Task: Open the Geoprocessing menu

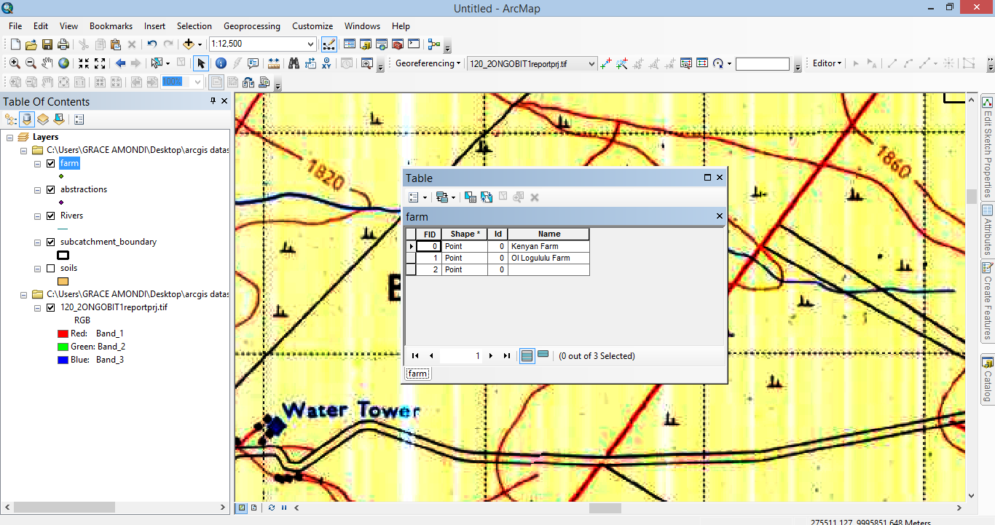Action: (x=252, y=25)
